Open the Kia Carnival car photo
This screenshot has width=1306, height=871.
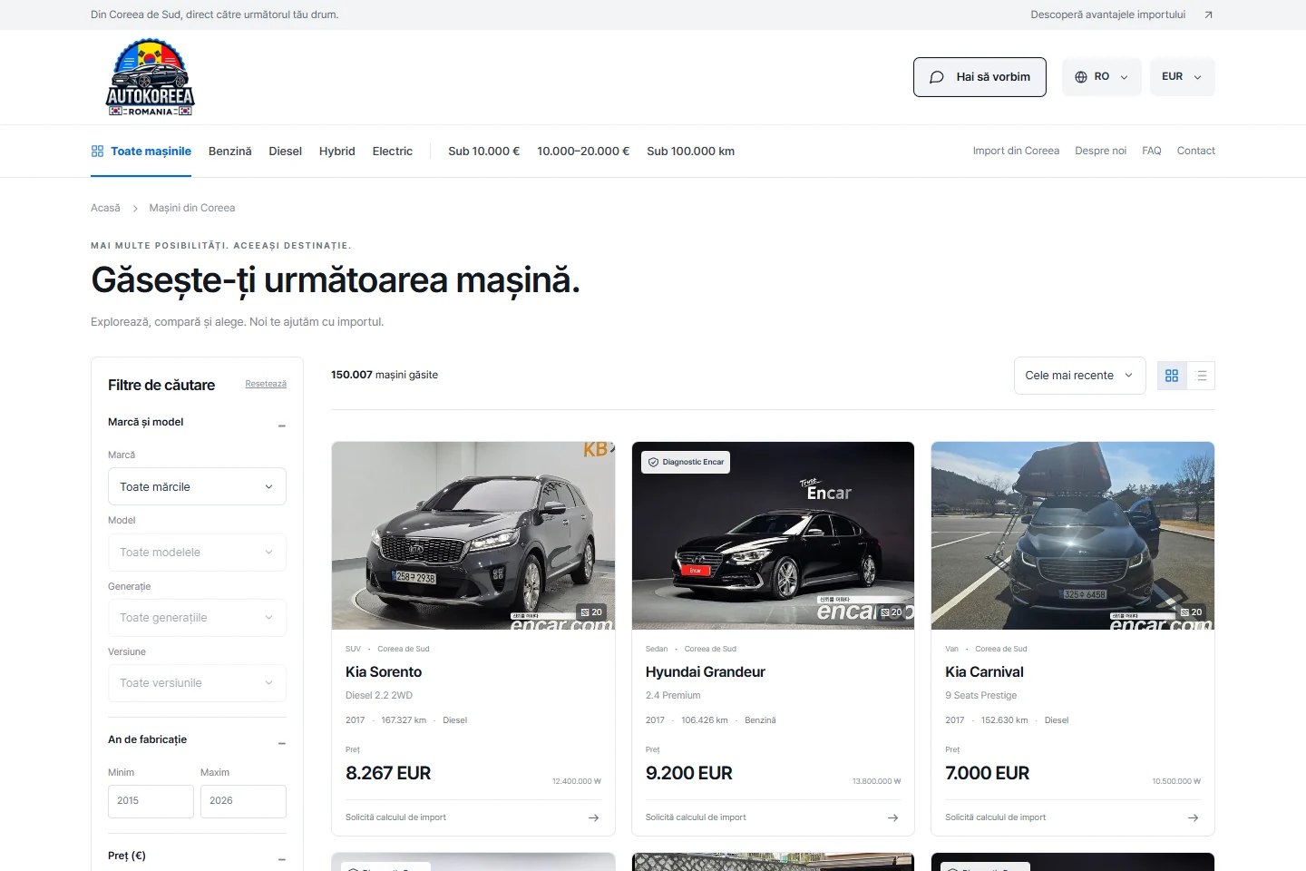click(x=1073, y=535)
